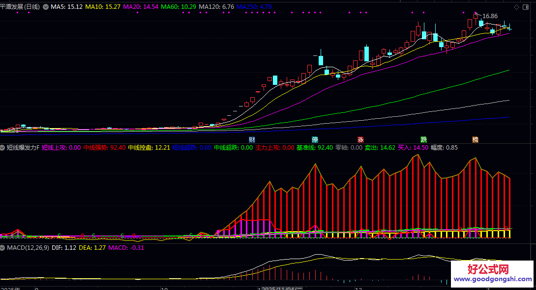Screen dimensions: 536x290
Task: Open the 财 event marker
Action: point(252,139)
